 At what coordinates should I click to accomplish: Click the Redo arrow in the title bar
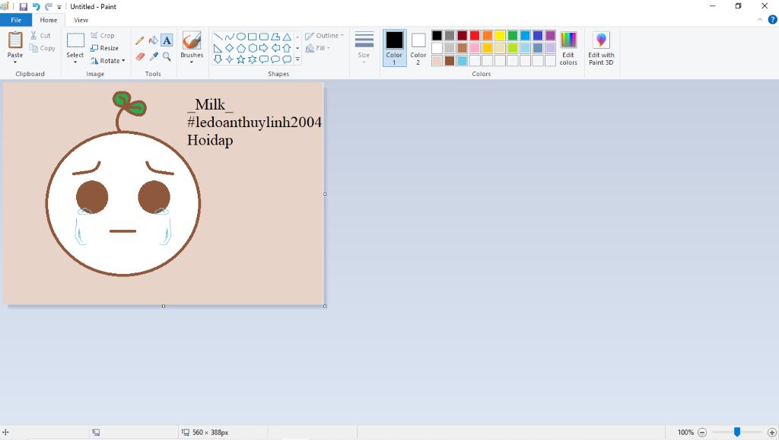pos(48,6)
